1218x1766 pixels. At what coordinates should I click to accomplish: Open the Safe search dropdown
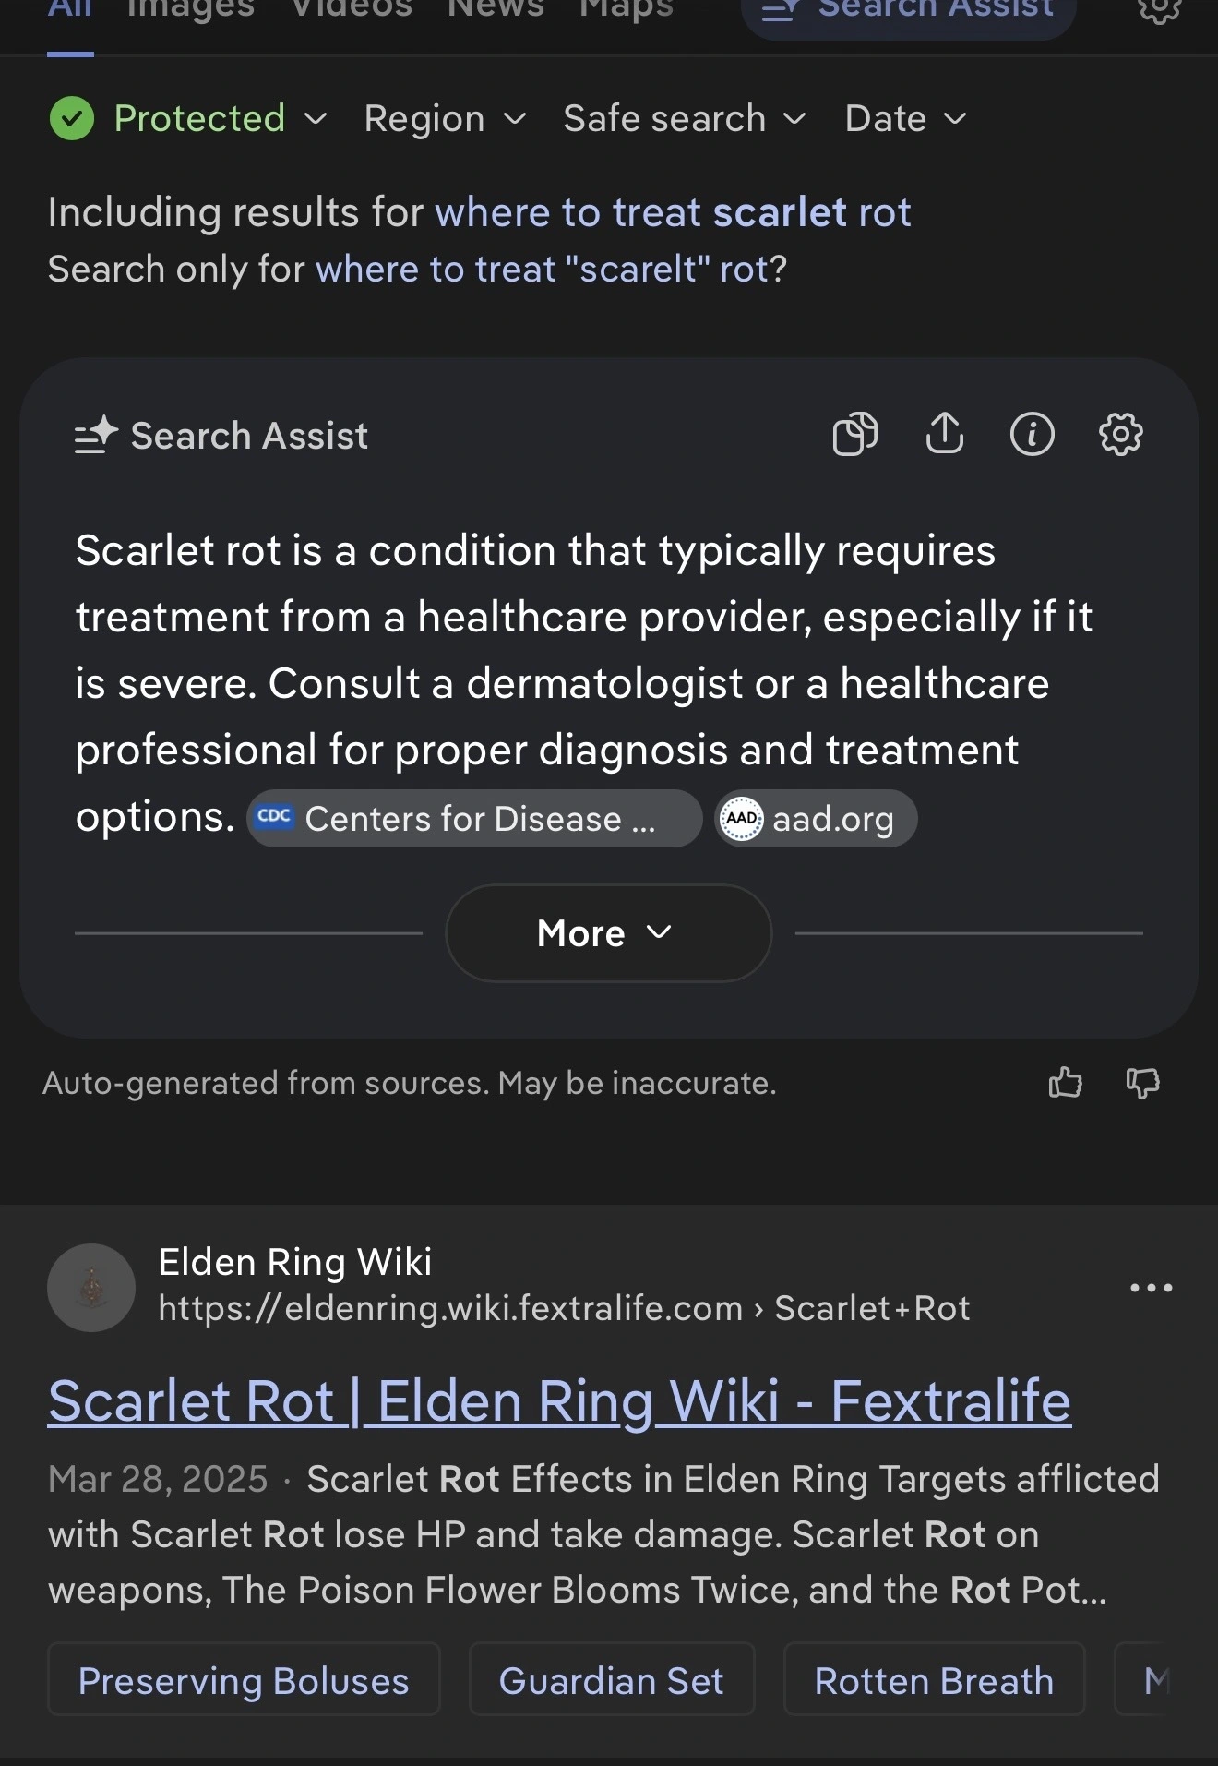tap(685, 118)
